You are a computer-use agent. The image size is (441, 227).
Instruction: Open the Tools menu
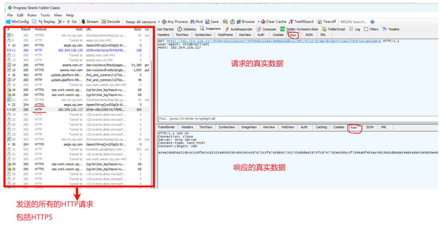tap(45, 15)
